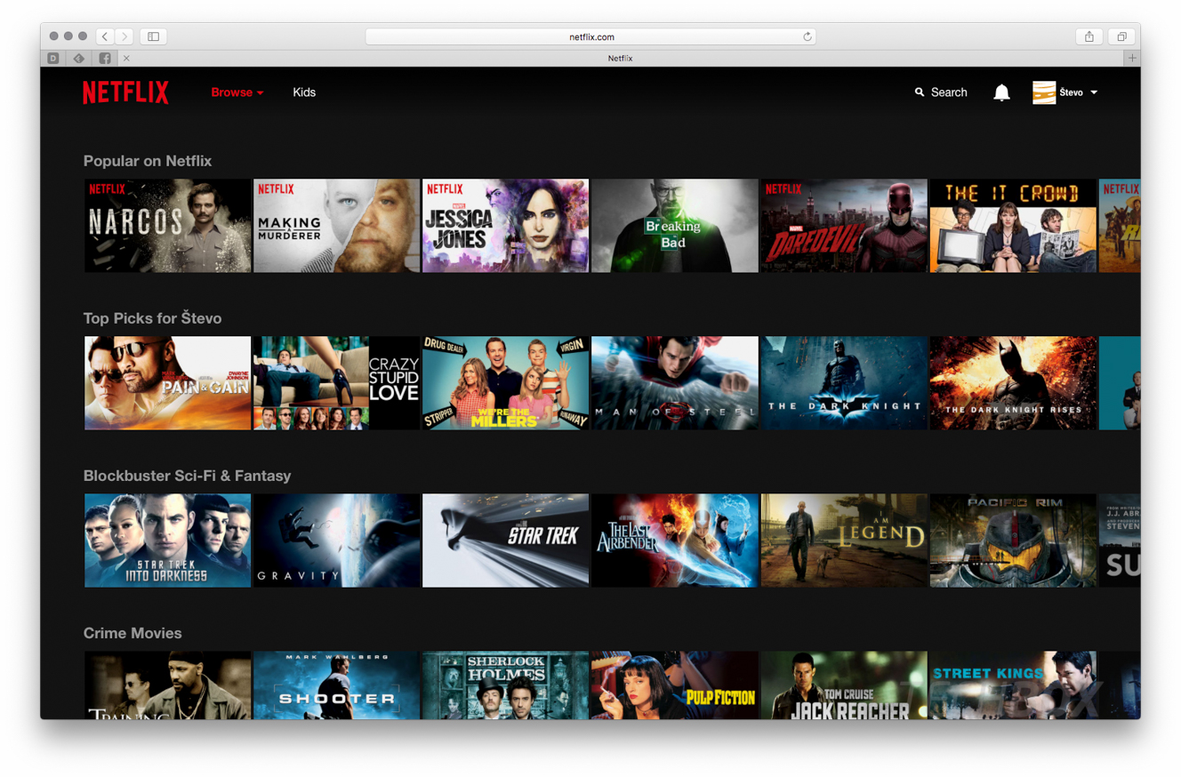Screen dimensions: 1181x777
Task: Toggle the Safari sidebar button
Action: [x=153, y=36]
